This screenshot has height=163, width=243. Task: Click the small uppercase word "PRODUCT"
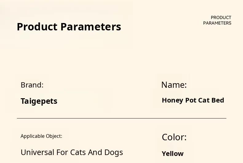221,17
